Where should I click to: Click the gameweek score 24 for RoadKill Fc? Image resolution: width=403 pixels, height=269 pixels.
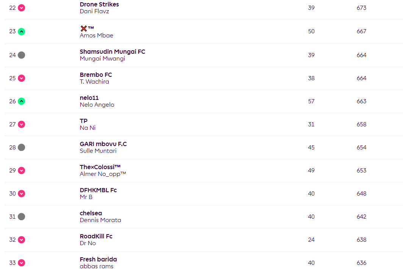311,240
